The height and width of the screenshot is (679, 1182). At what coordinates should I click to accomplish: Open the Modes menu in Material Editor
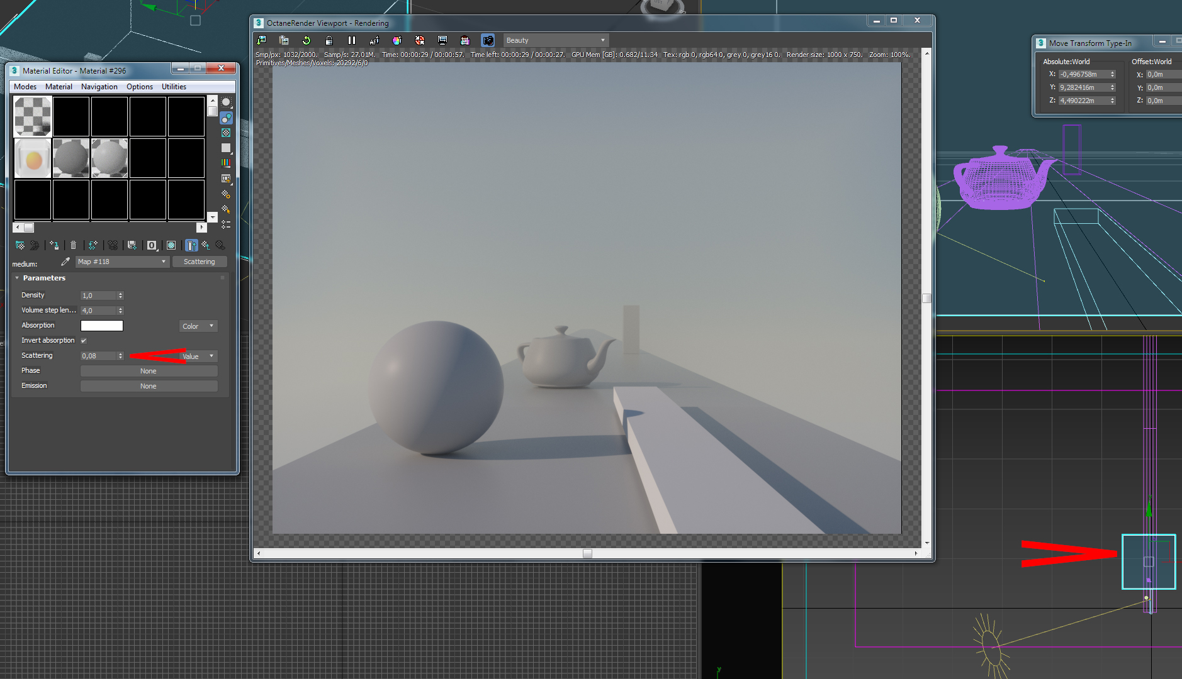pyautogui.click(x=25, y=87)
